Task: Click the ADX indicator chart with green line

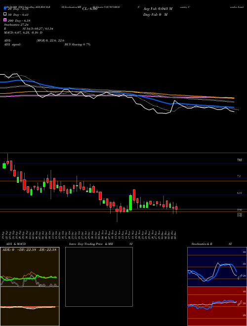Action: pyautogui.click(x=30, y=267)
